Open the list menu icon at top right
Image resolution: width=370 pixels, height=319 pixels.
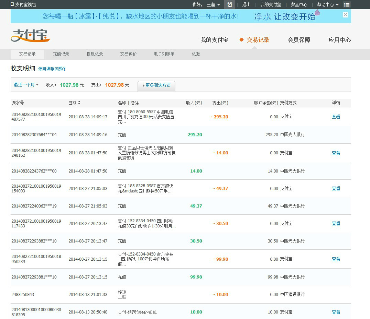click(x=347, y=4)
